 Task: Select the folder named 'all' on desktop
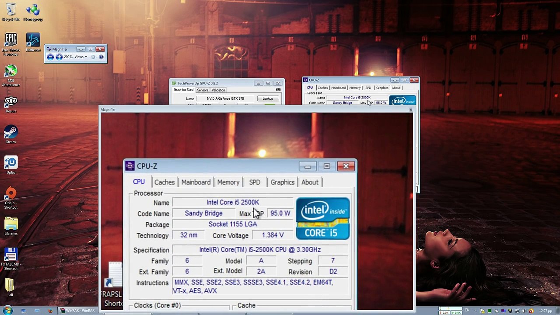point(11,288)
